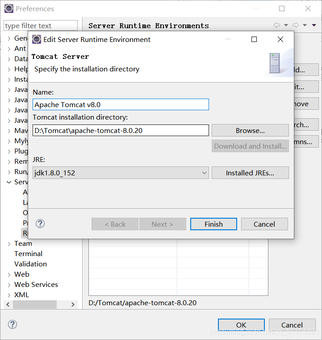
Task: Expand the Team tree node
Action: tap(9, 244)
